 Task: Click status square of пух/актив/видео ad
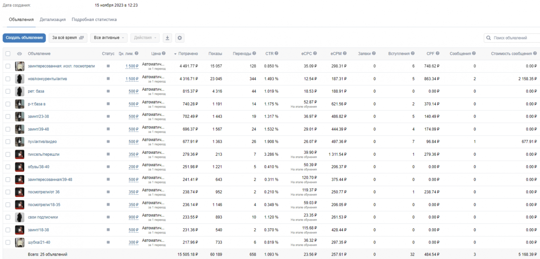[x=108, y=141]
